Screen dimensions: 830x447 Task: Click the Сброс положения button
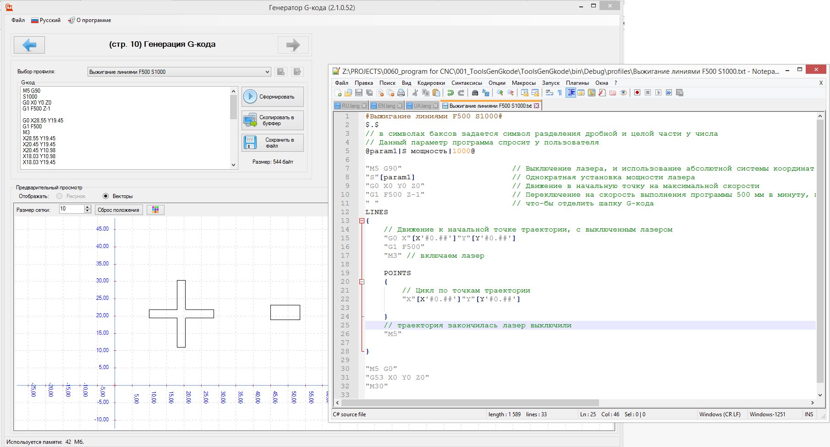[118, 210]
